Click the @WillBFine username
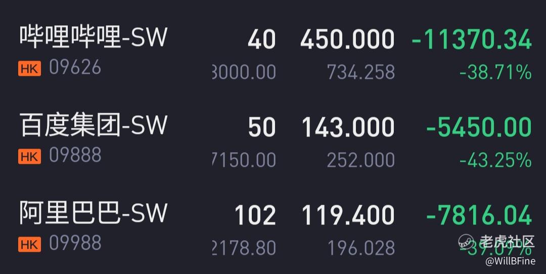Screen dimensions: 546x274 (x=510, y=261)
